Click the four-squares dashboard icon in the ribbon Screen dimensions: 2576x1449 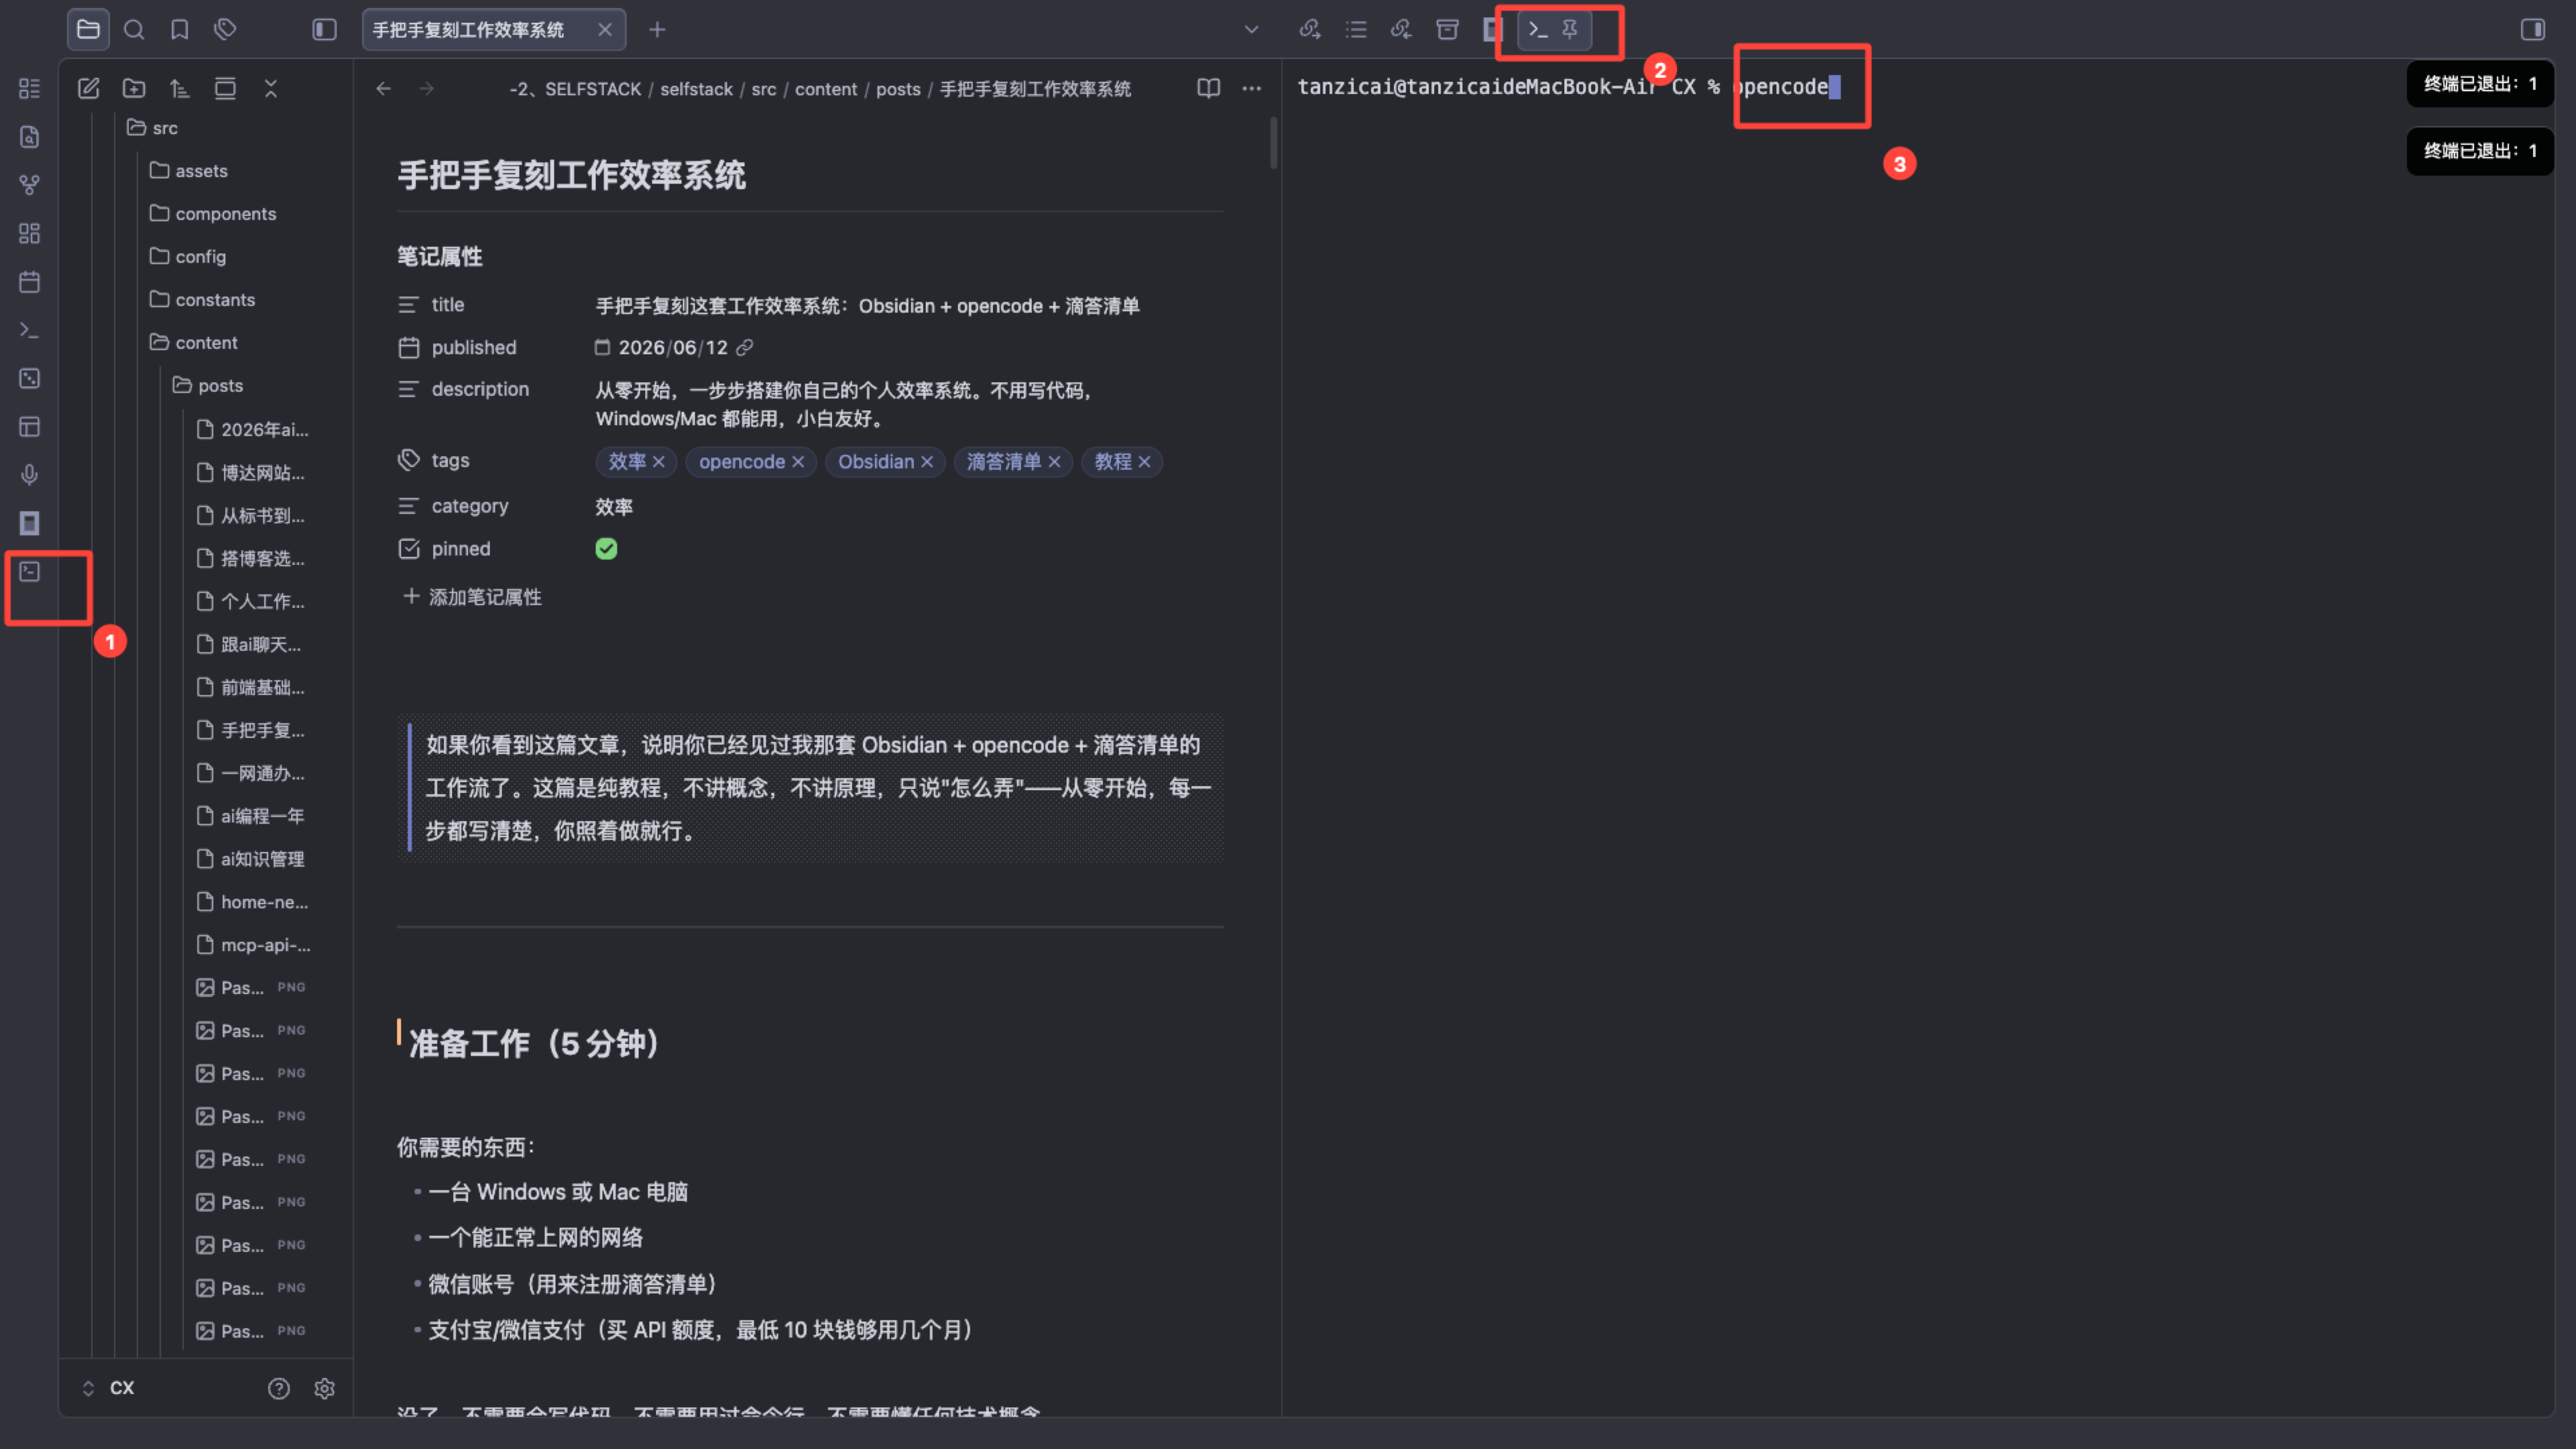tap(30, 233)
